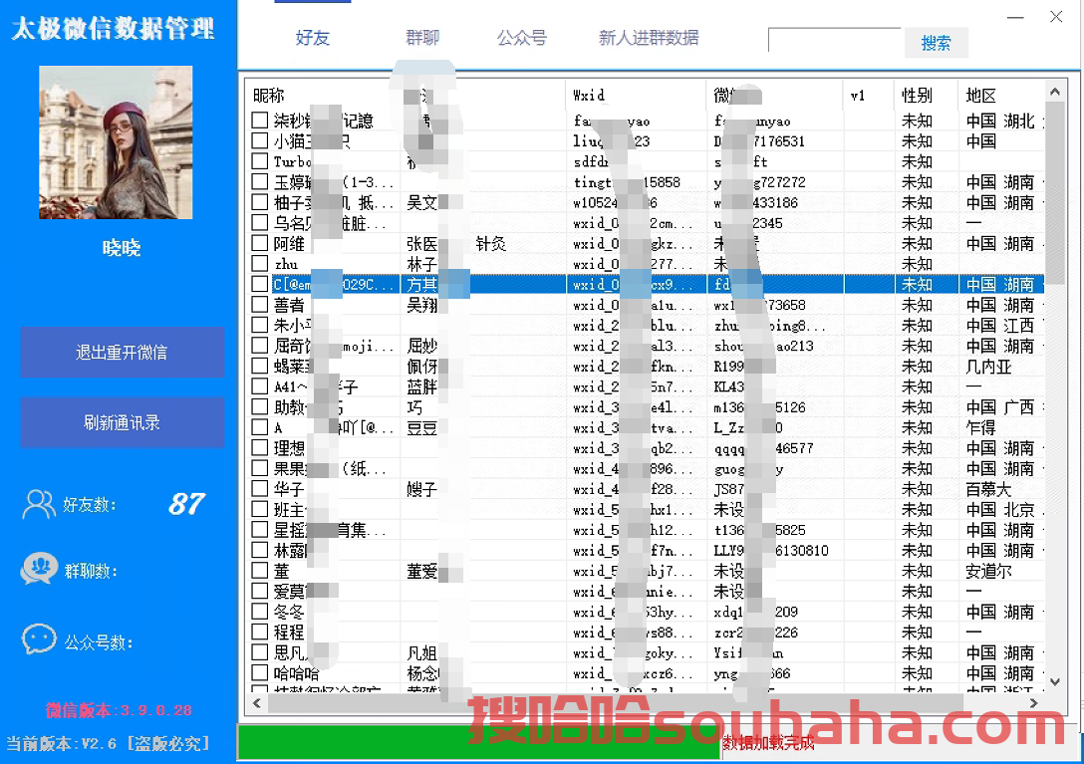Click the 好友数 people icon
Viewport: 1084px width, 764px height.
[38, 504]
